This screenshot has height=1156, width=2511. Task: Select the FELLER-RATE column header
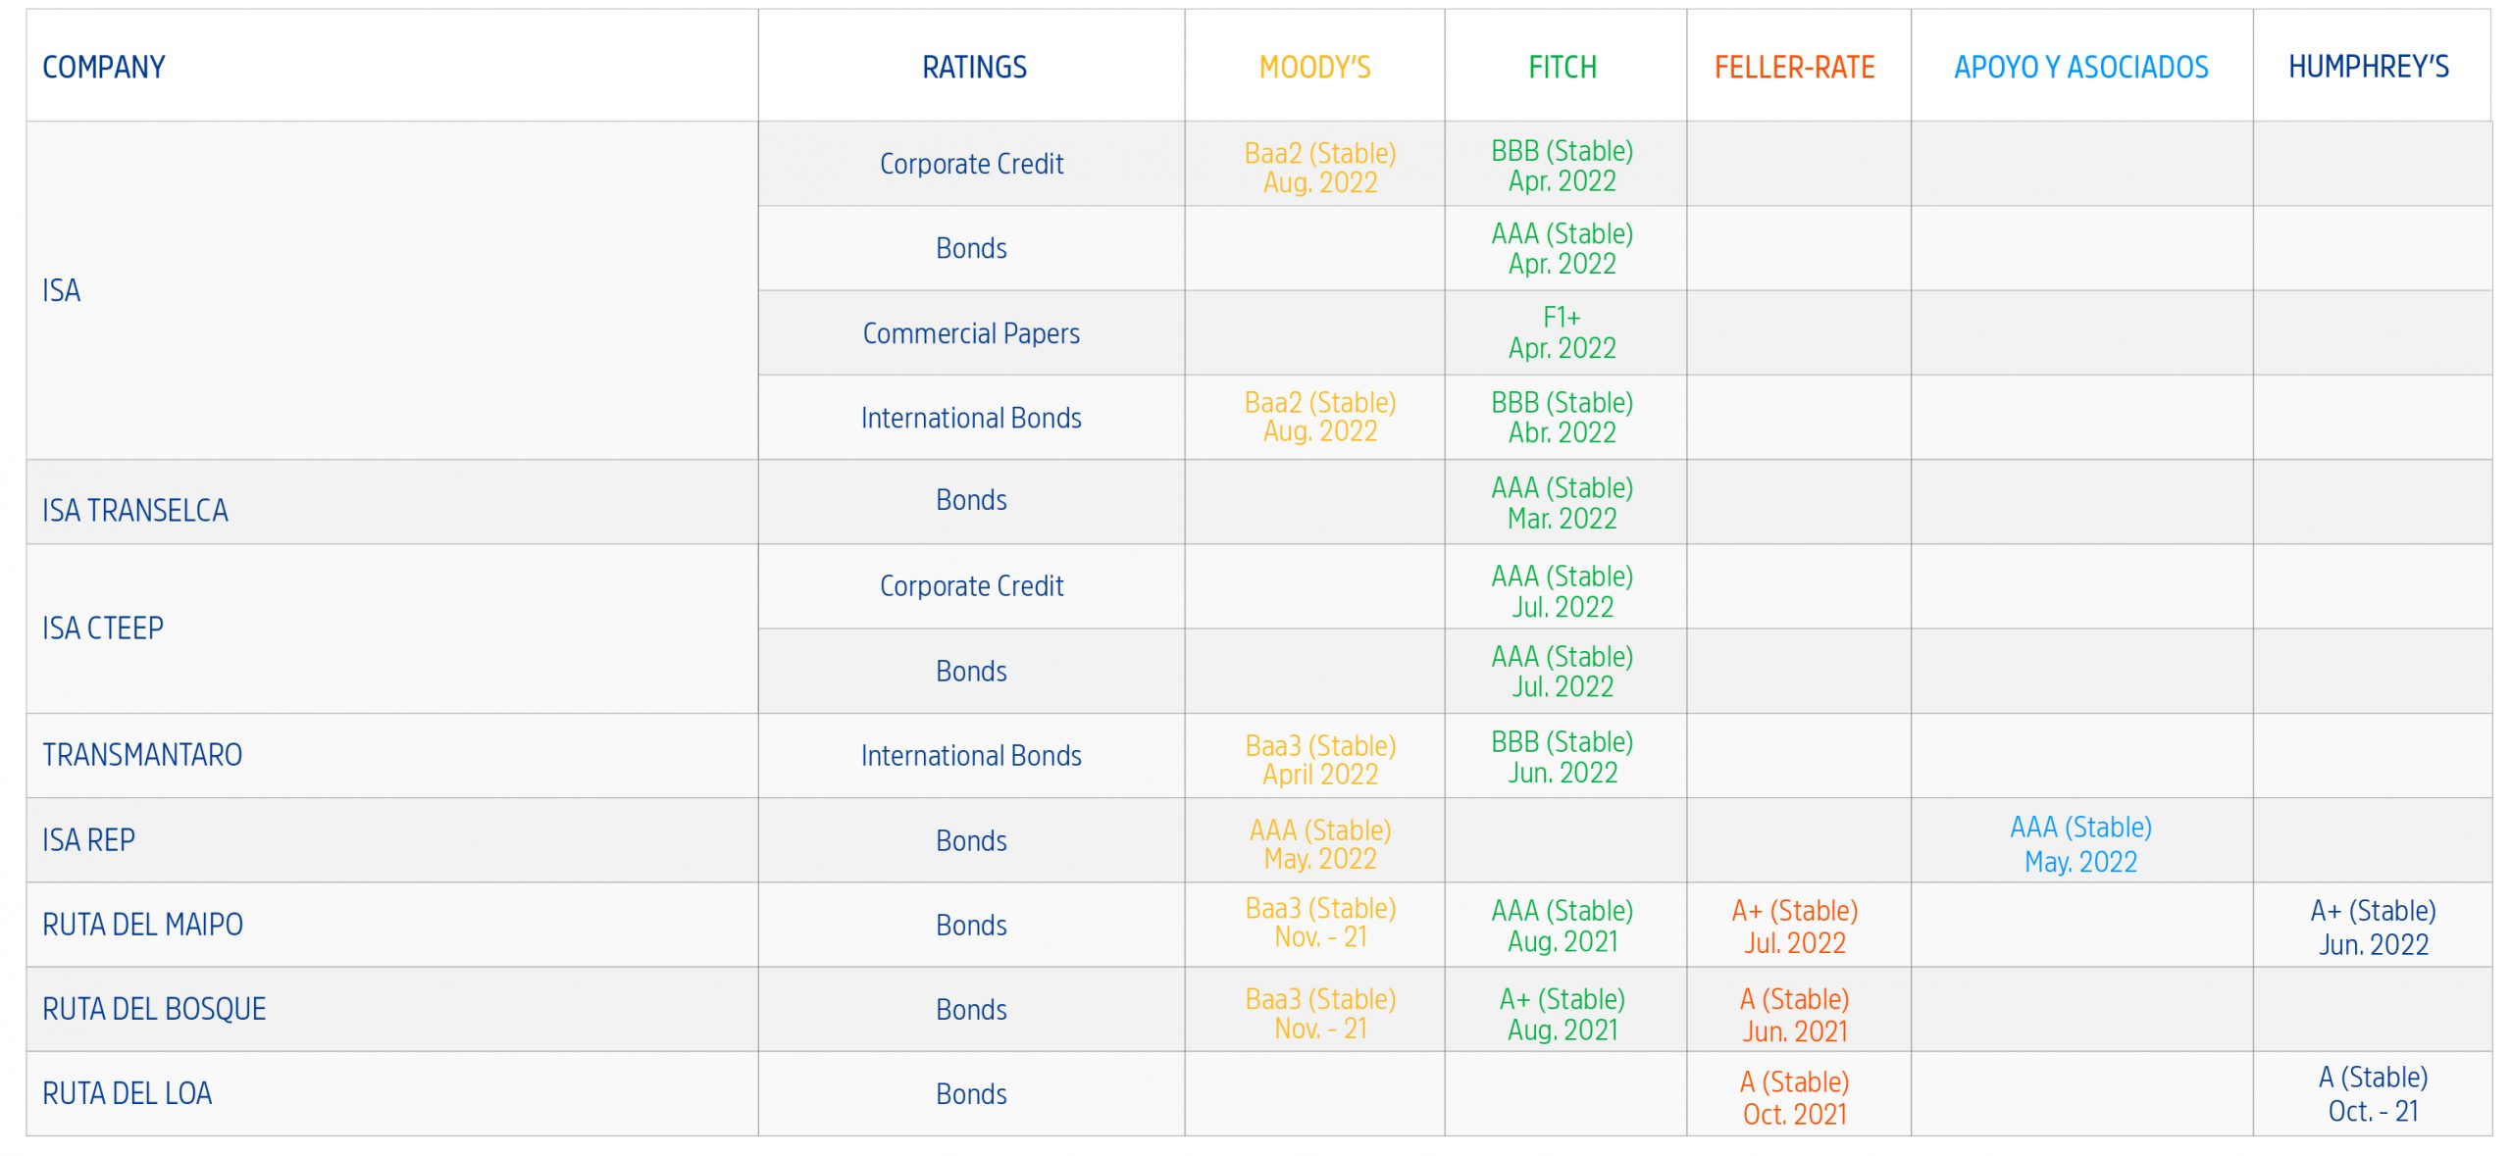pos(1794,67)
